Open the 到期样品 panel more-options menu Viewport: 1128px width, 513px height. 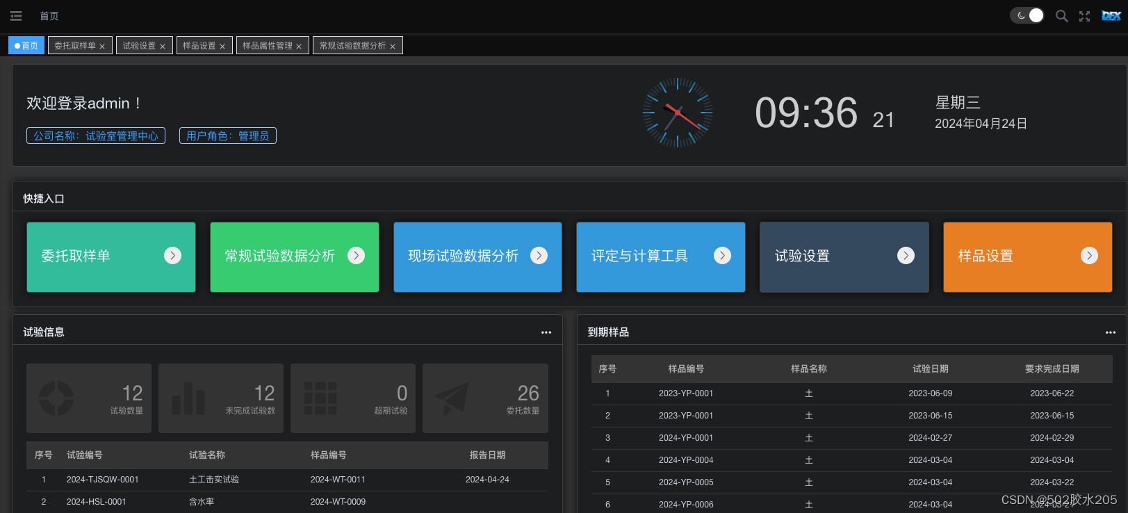tap(1111, 332)
